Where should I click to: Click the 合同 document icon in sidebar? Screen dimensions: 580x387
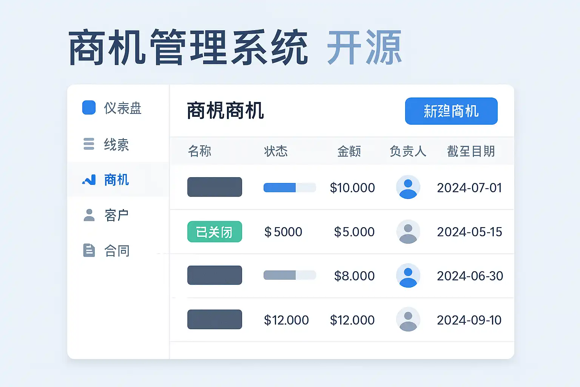[x=89, y=250]
